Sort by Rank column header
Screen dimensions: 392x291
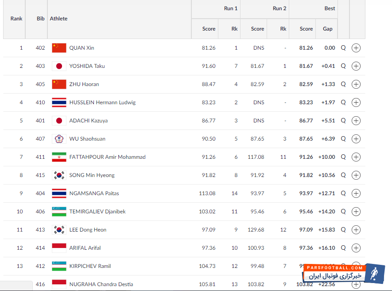16,19
